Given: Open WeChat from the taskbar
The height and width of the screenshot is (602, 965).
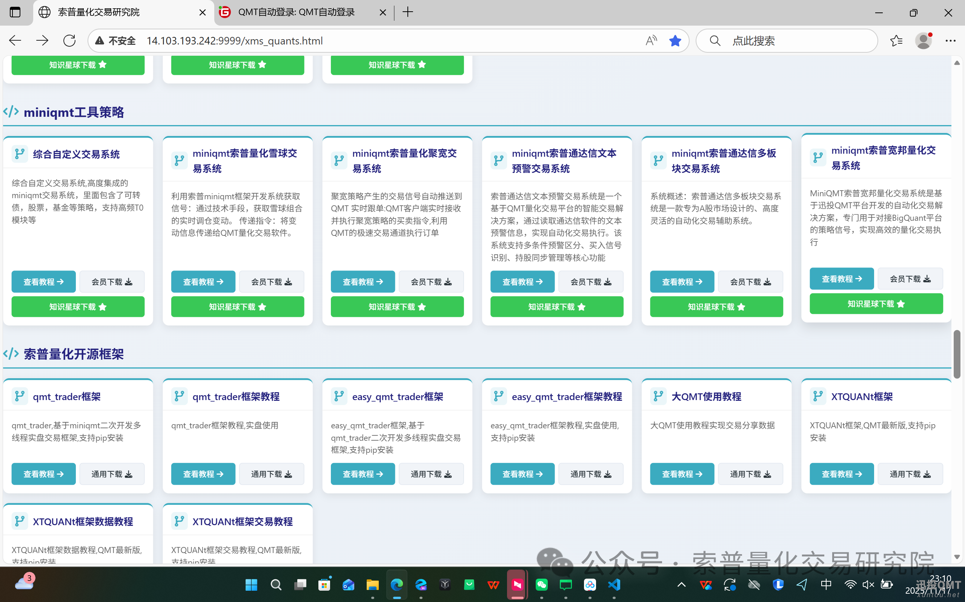Looking at the screenshot, I should coord(542,584).
